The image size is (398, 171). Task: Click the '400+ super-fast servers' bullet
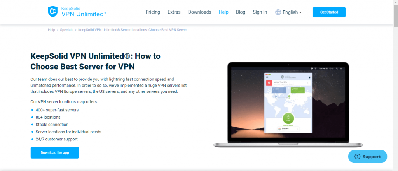[57, 110]
